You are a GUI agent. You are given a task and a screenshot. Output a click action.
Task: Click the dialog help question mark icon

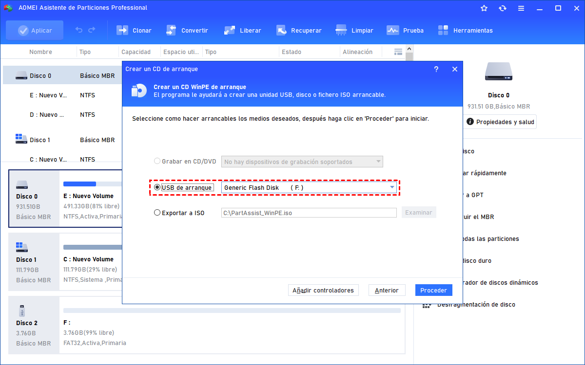(436, 69)
